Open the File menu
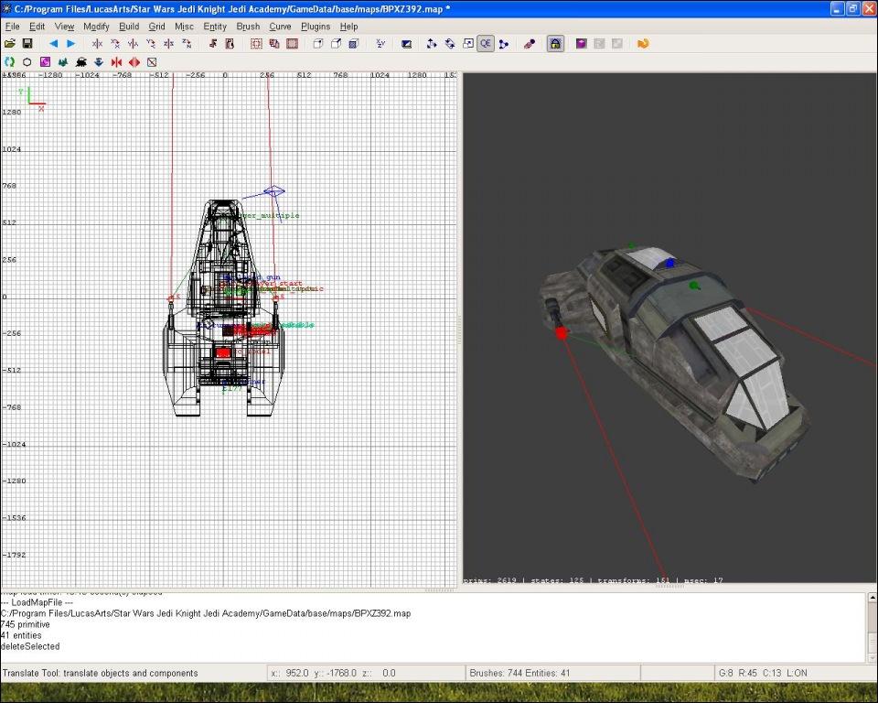 [x=13, y=27]
